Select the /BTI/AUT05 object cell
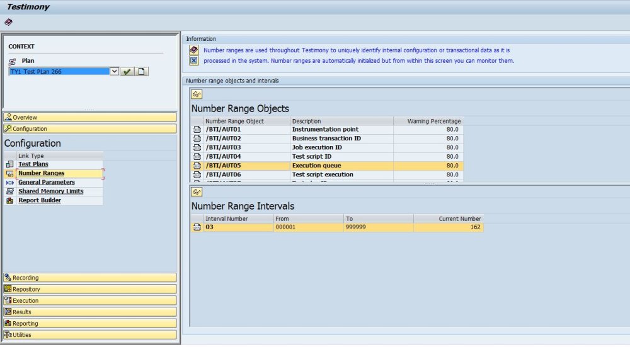This screenshot has width=630, height=347. pyautogui.click(x=247, y=166)
